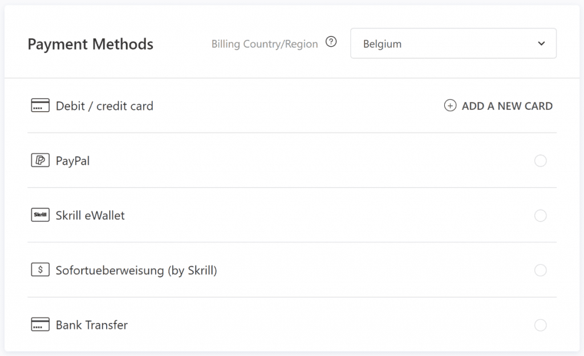Click the Debit / credit card label
584x356 pixels.
(104, 106)
